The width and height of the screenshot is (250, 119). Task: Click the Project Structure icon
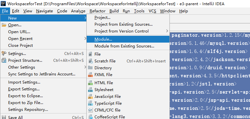4,60
